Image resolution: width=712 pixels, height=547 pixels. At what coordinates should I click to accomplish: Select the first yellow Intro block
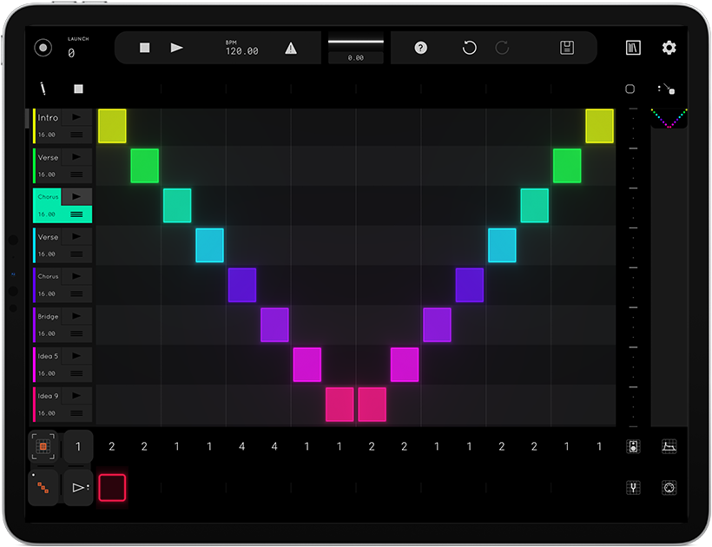click(x=112, y=126)
